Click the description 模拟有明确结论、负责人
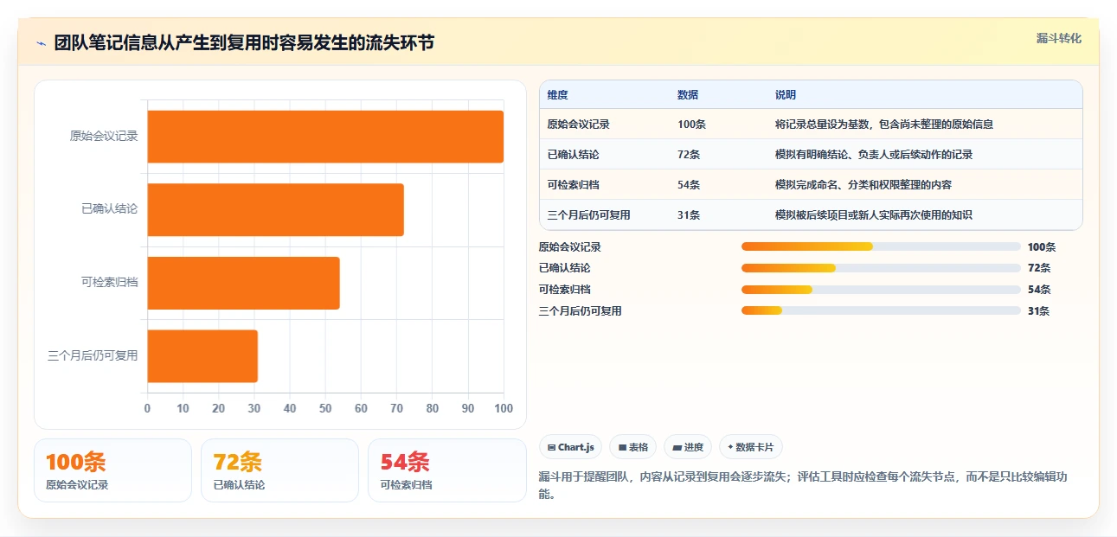1117x537 pixels. coord(874,155)
